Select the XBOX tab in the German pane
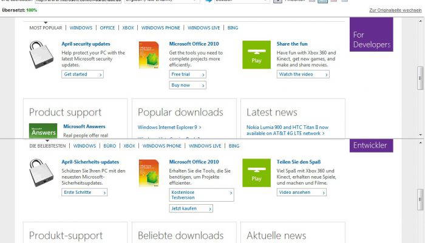Image resolution: width=425 pixels, height=243 pixels. coord(129,146)
